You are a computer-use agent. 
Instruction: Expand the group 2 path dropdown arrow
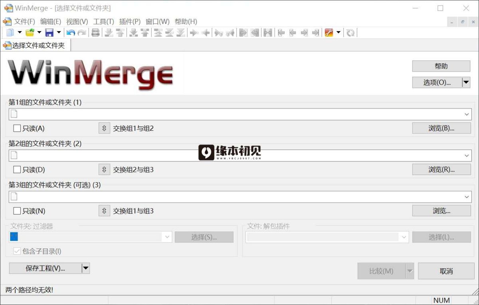coord(467,155)
